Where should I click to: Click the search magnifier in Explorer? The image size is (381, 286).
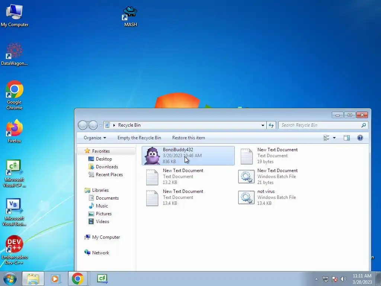coord(364,125)
